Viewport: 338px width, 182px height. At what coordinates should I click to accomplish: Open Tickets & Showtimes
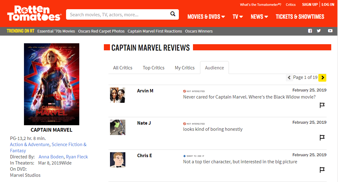pos(300,17)
